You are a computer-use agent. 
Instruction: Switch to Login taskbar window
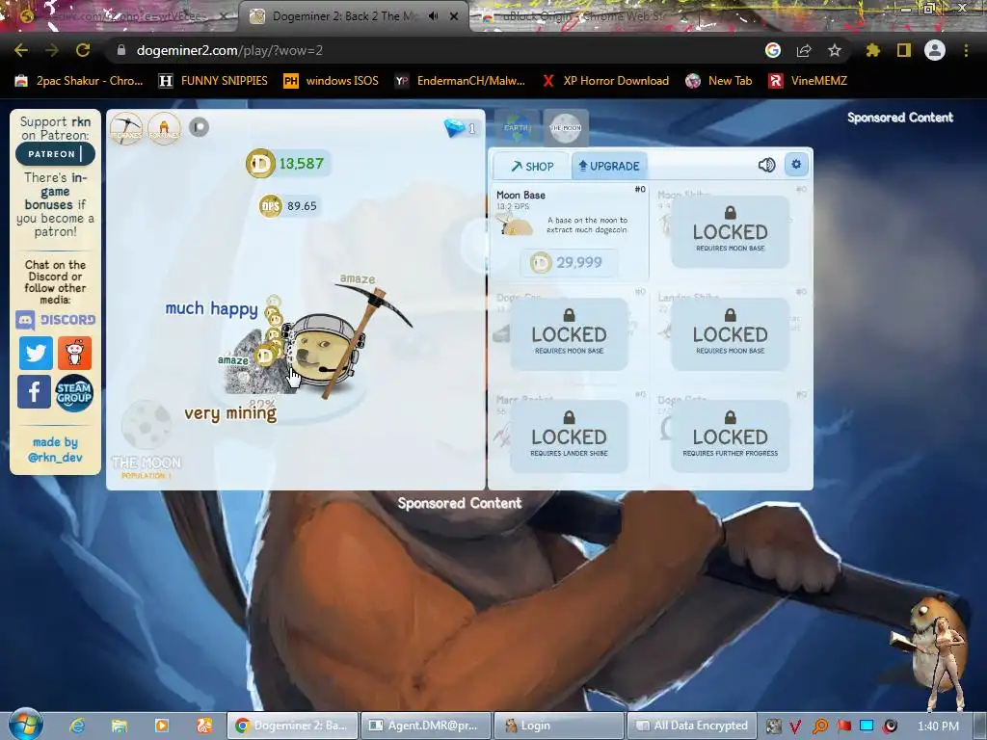558,726
